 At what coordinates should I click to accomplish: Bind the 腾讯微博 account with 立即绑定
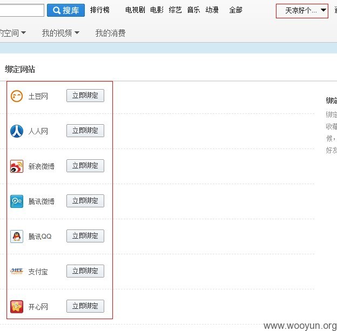(85, 201)
